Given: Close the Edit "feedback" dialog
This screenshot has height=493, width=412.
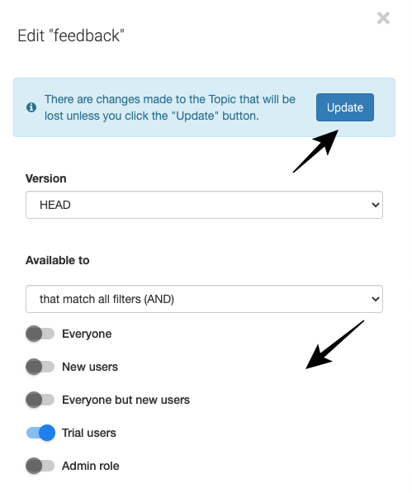Looking at the screenshot, I should point(383,18).
